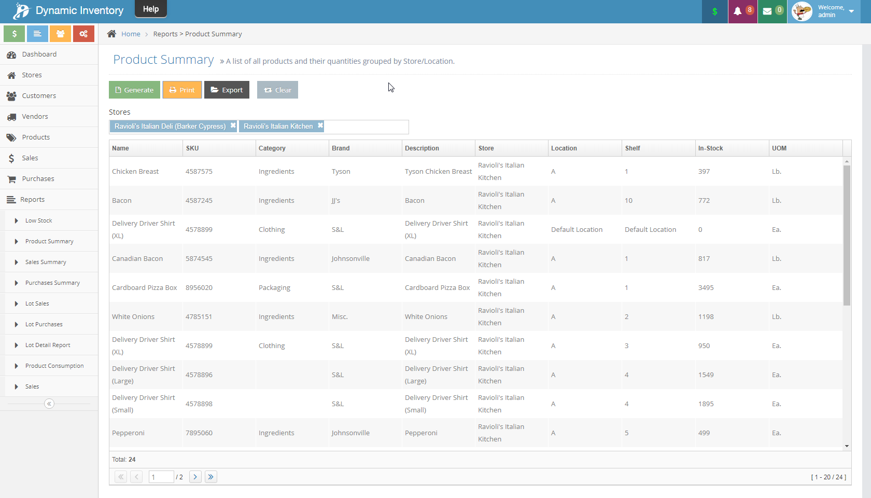This screenshot has height=498, width=871.
Task: Open the quick sale dollar icon
Action: pos(14,33)
